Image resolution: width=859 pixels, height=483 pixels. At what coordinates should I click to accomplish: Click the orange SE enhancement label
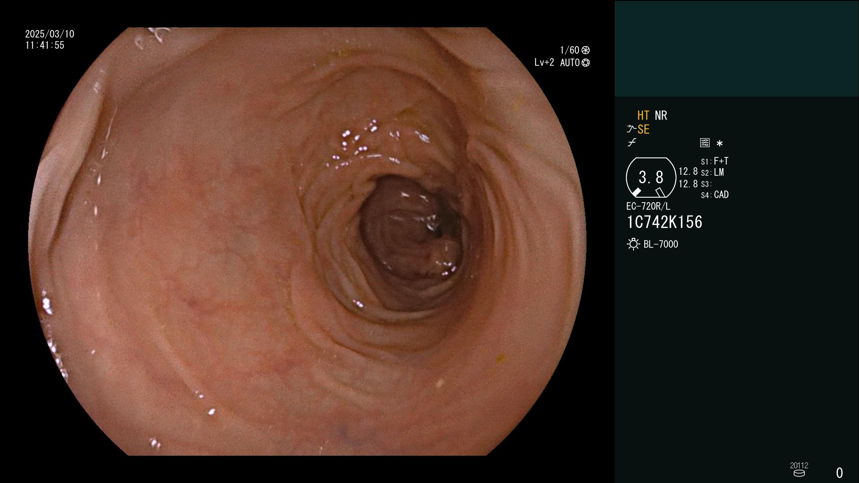(x=643, y=130)
